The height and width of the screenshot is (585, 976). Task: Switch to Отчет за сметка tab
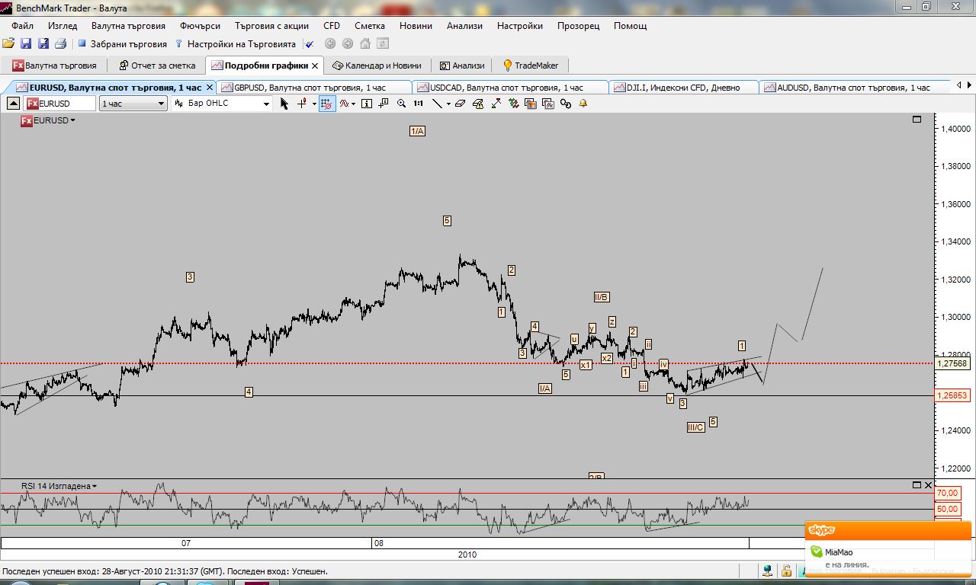pos(157,66)
